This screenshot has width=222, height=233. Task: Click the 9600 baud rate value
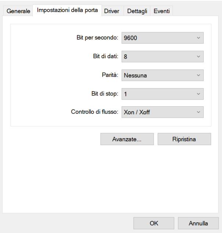click(x=131, y=38)
